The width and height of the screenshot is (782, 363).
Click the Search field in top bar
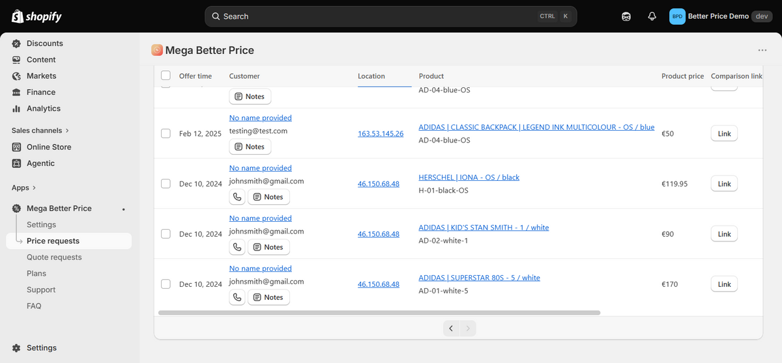click(391, 16)
